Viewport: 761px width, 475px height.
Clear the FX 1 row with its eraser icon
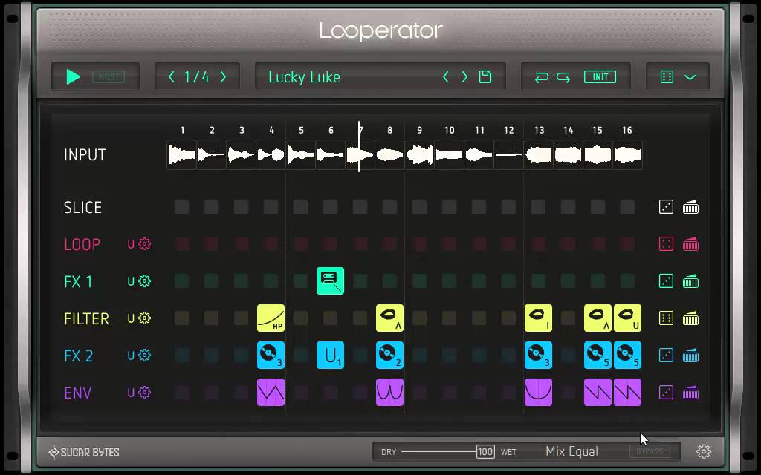point(690,281)
